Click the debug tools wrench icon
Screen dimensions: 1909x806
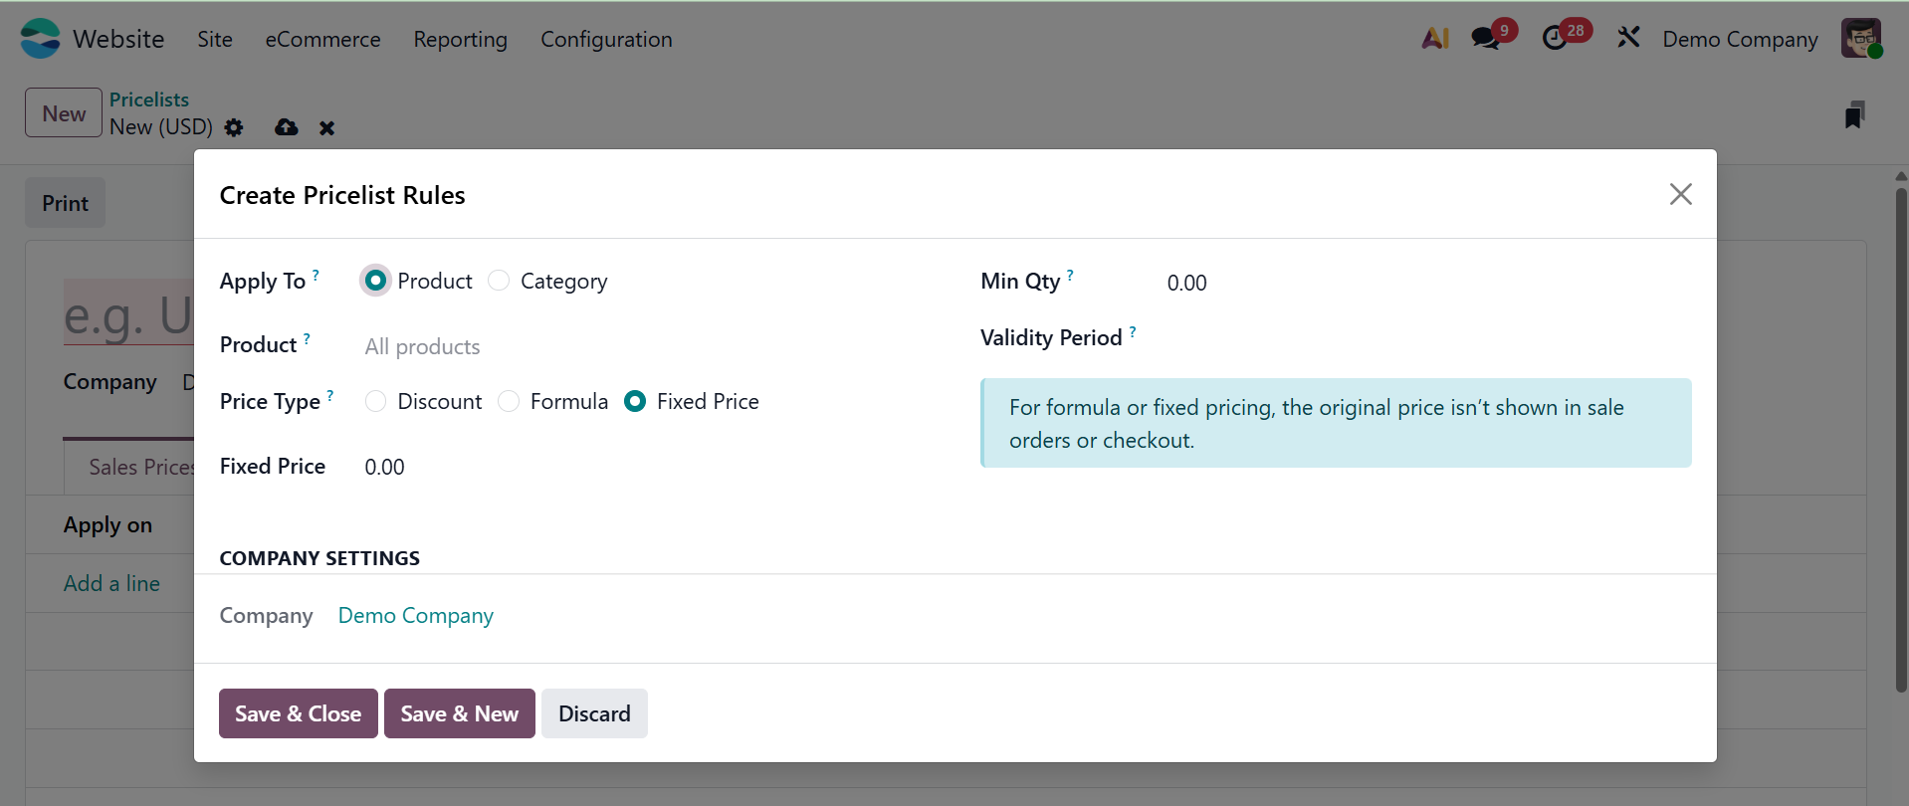point(1628,39)
